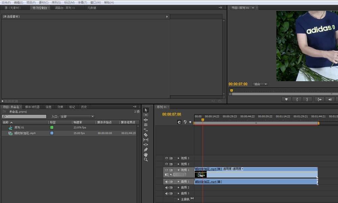This screenshot has width=338, height=203.
Task: Click the project search input field
Action: [x=24, y=116]
